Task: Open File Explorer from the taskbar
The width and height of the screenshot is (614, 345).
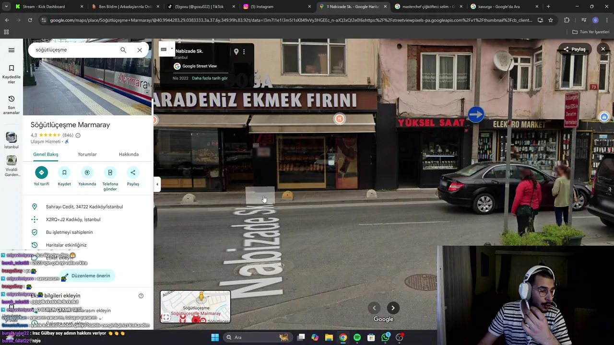Action: click(x=329, y=337)
